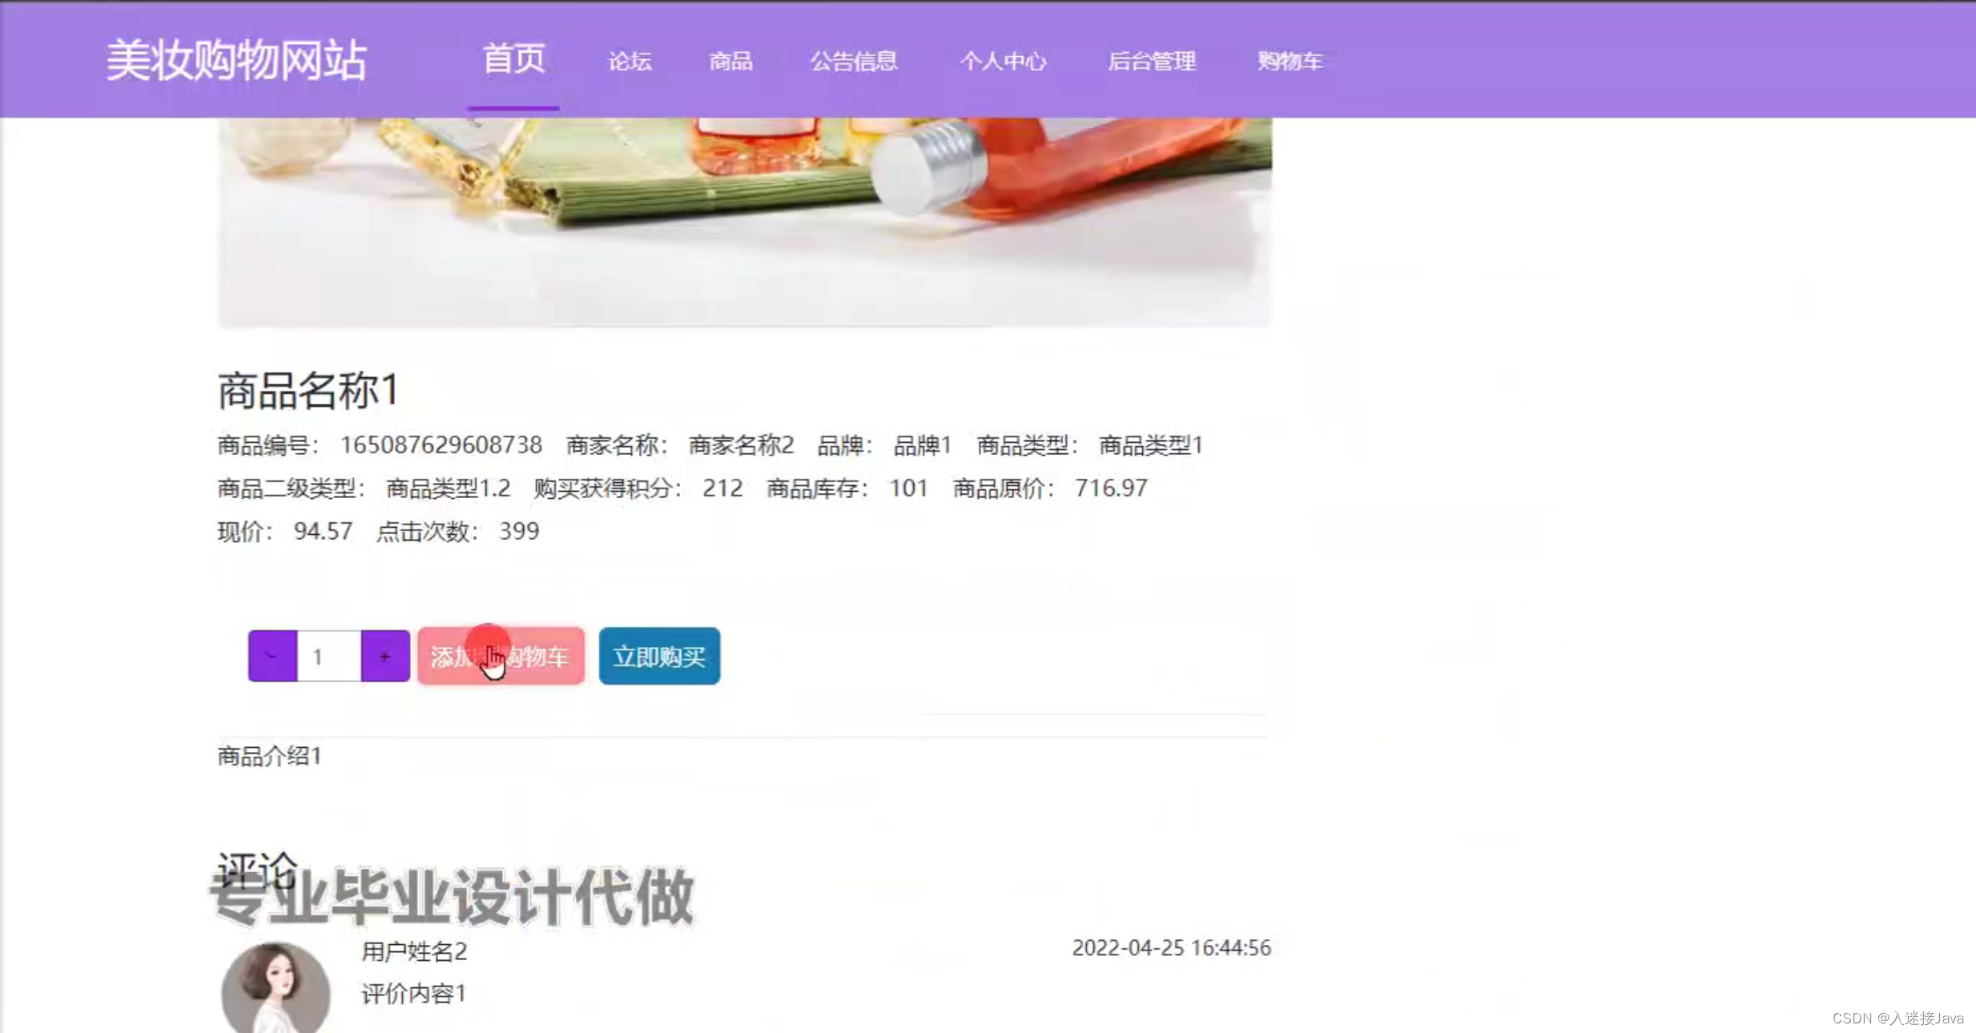The width and height of the screenshot is (1976, 1033).
Task: Open the 商品 navigation item
Action: tap(730, 61)
